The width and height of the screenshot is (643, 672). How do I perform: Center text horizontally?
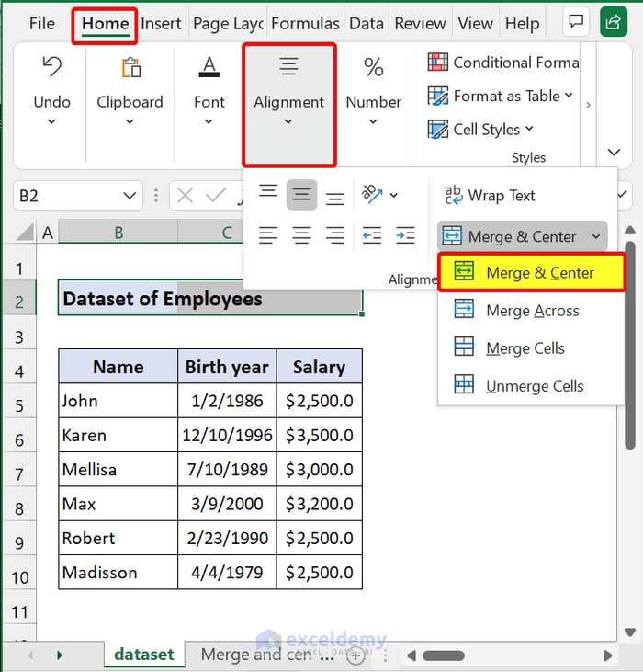pos(302,234)
